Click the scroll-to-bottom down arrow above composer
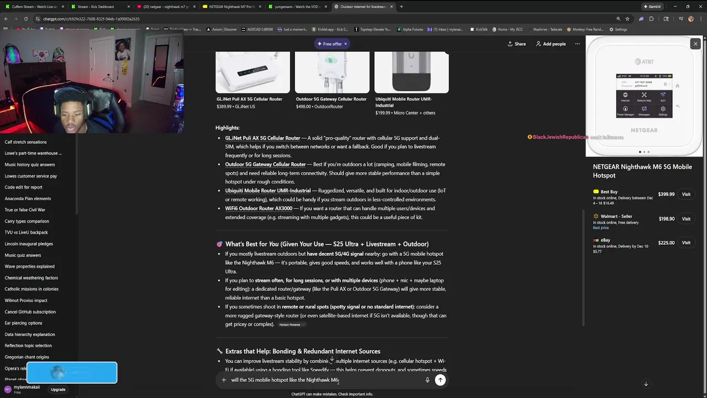This screenshot has width=707, height=398. coord(332,360)
